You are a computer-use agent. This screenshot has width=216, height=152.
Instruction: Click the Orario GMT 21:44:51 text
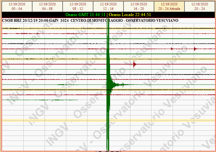[x=85, y=15]
